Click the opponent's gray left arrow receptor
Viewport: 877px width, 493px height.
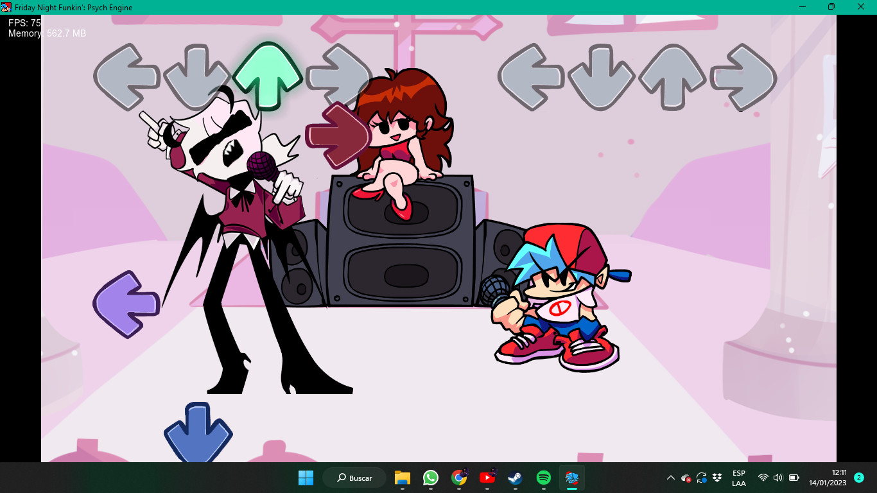point(127,77)
